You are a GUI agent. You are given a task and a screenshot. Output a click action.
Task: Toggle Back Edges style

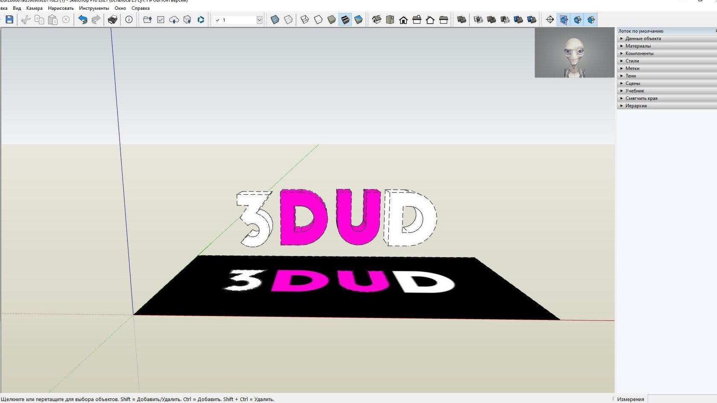(289, 20)
